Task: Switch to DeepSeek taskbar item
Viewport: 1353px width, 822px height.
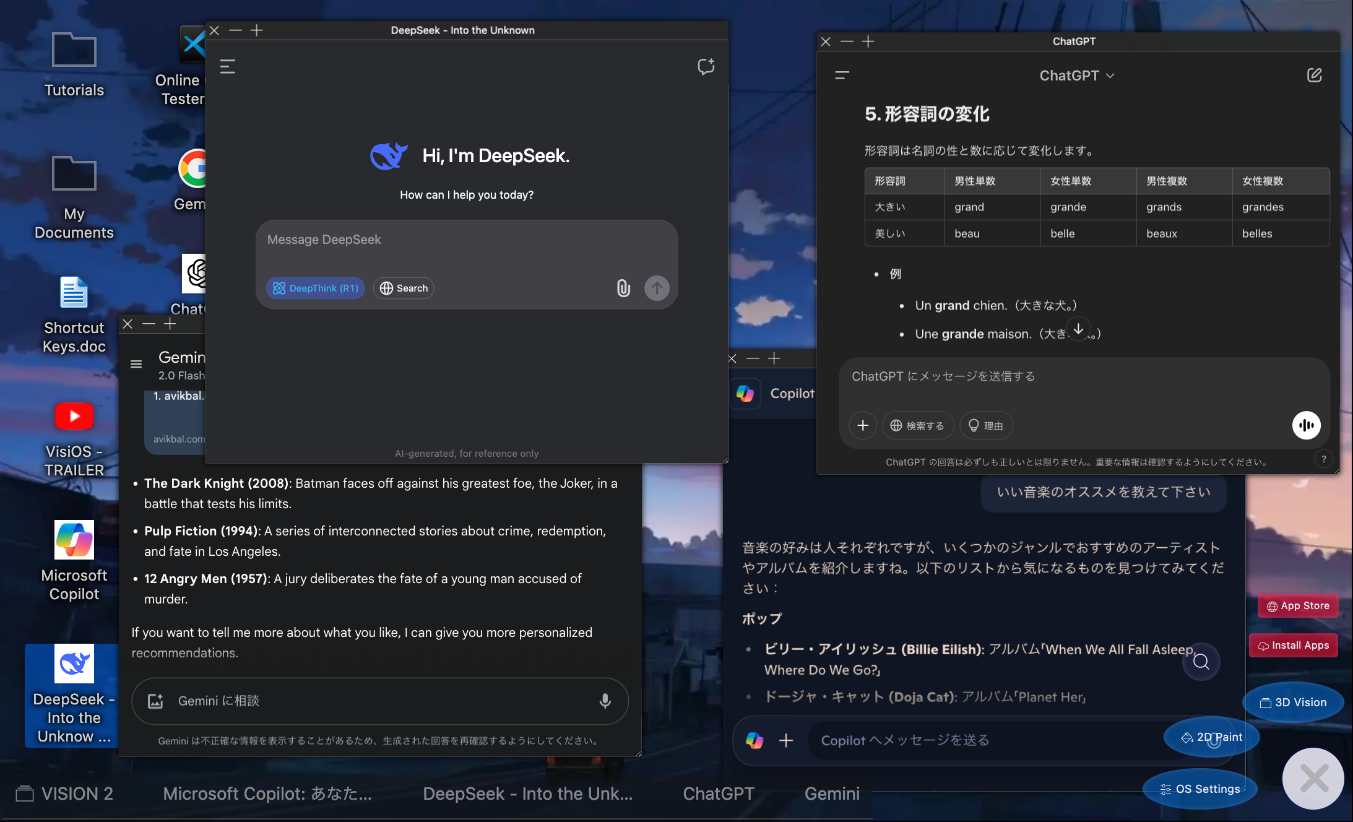Action: click(x=527, y=794)
